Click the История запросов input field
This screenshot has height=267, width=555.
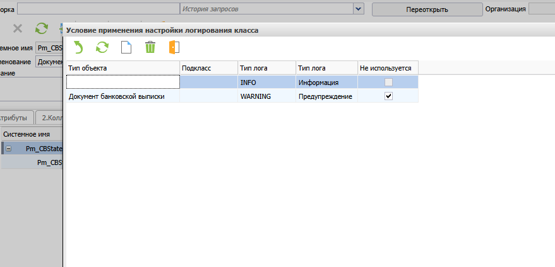tap(265, 9)
